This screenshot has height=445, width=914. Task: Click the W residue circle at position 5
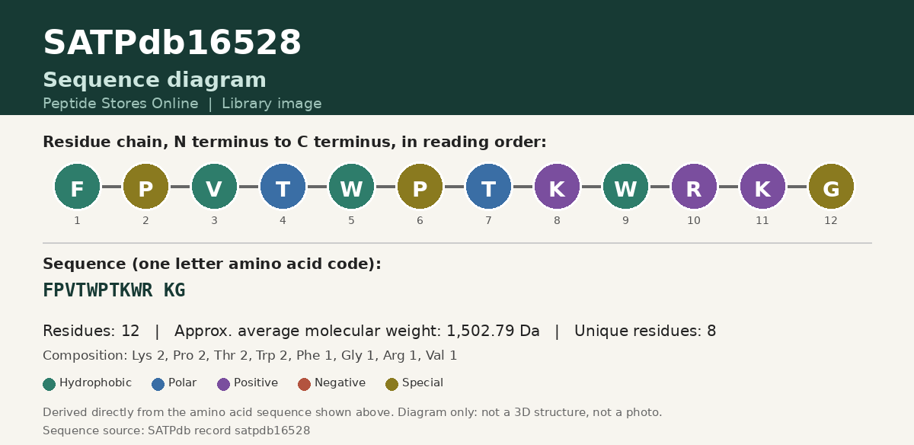[351, 187]
